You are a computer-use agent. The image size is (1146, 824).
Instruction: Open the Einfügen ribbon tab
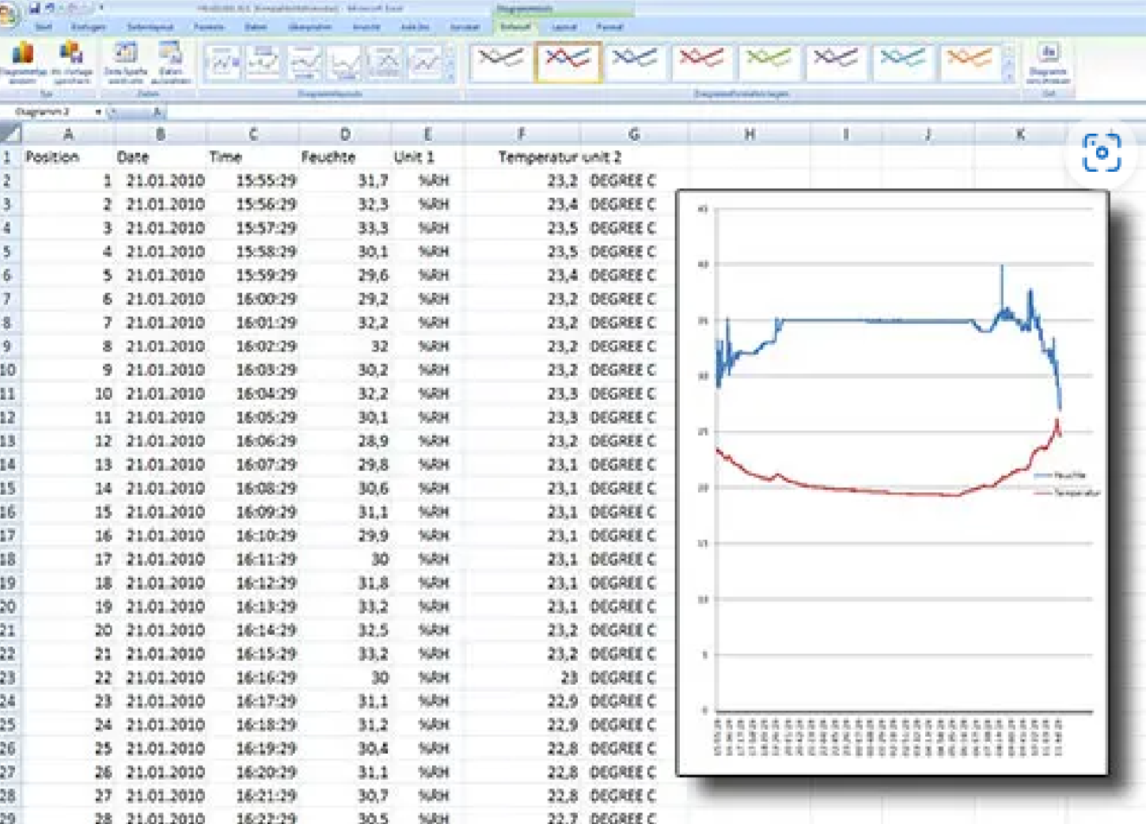(x=87, y=27)
